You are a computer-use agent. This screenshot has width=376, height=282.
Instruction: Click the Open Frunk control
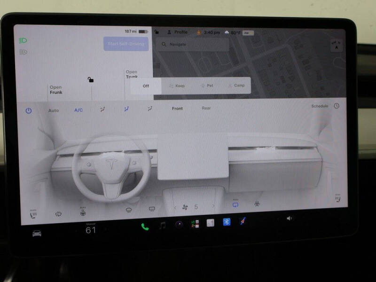[x=56, y=90]
